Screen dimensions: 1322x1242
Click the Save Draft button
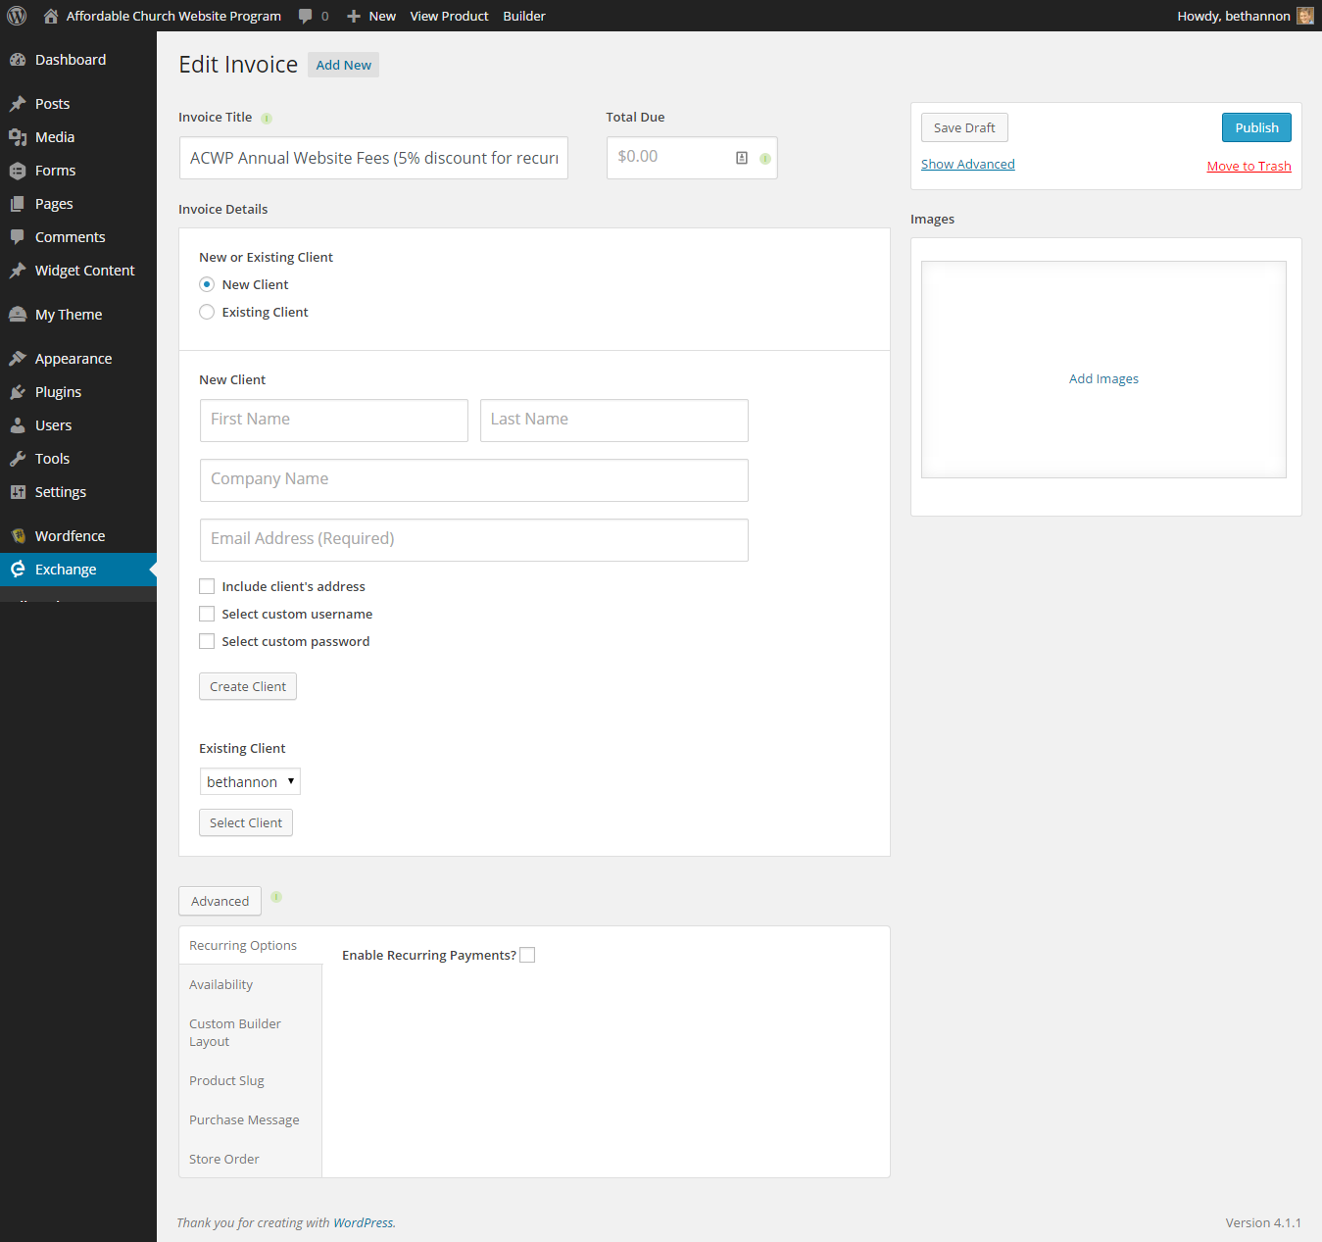(964, 127)
